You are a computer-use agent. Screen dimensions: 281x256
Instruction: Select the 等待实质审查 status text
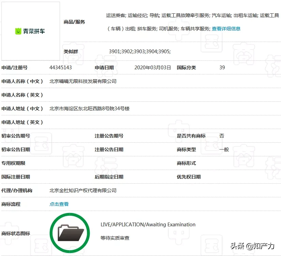click(115, 238)
